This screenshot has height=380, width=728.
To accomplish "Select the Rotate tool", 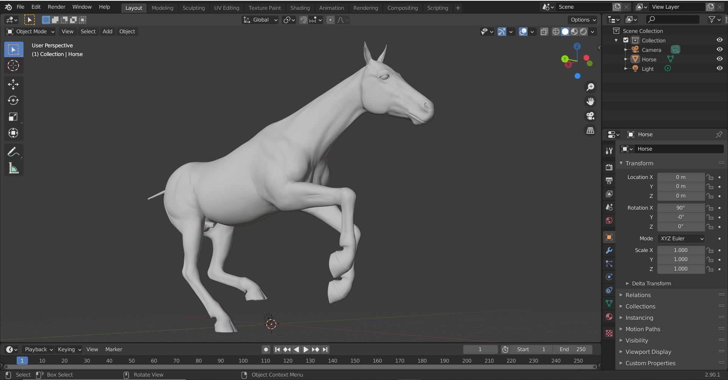I will pos(14,100).
